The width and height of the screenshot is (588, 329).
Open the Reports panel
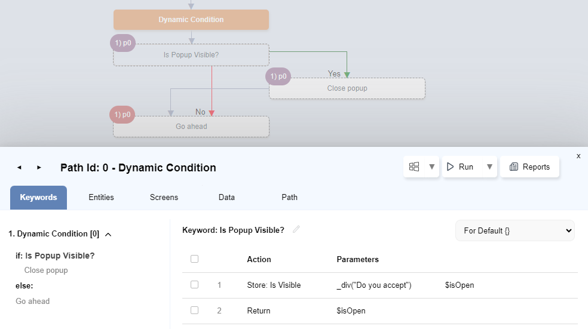[x=529, y=167]
